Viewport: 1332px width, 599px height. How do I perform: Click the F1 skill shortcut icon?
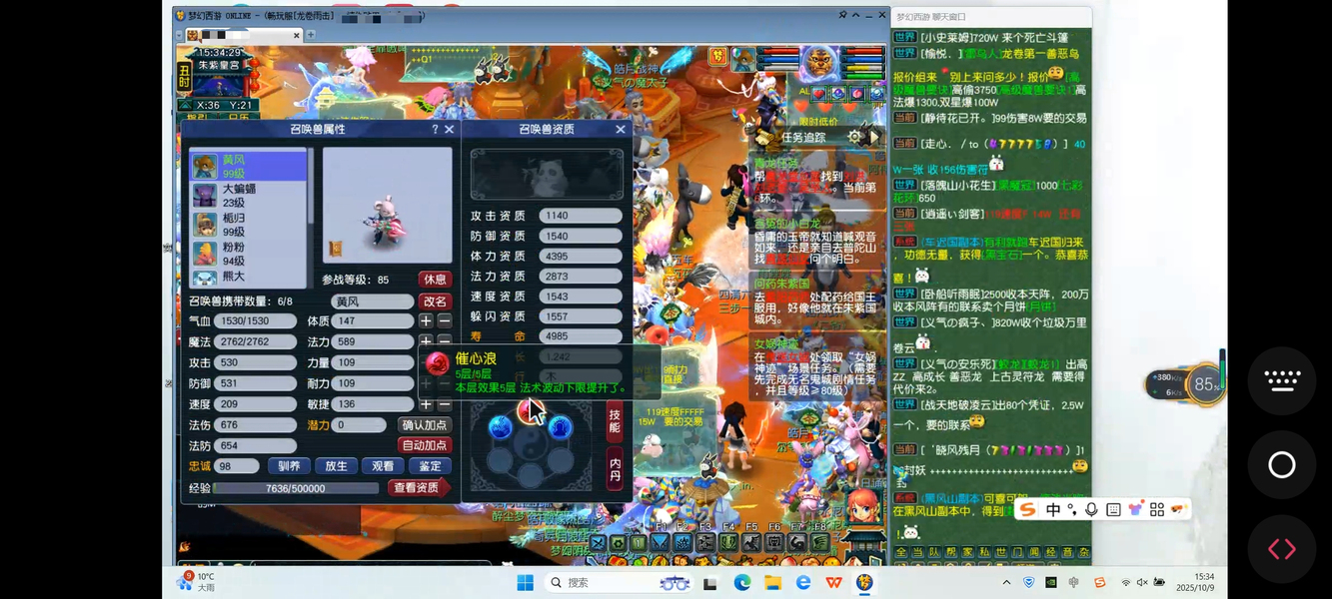tap(663, 542)
